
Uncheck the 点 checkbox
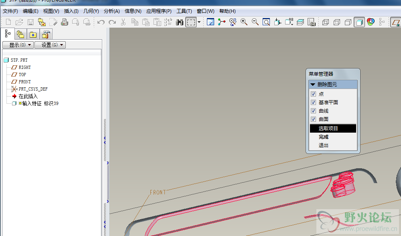pyautogui.click(x=313, y=94)
